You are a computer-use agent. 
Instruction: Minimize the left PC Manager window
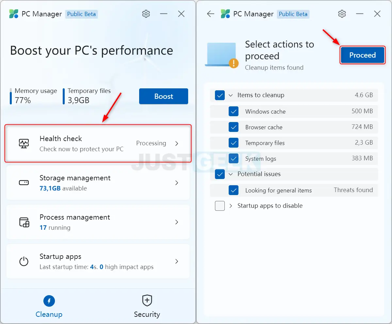pyautogui.click(x=164, y=14)
